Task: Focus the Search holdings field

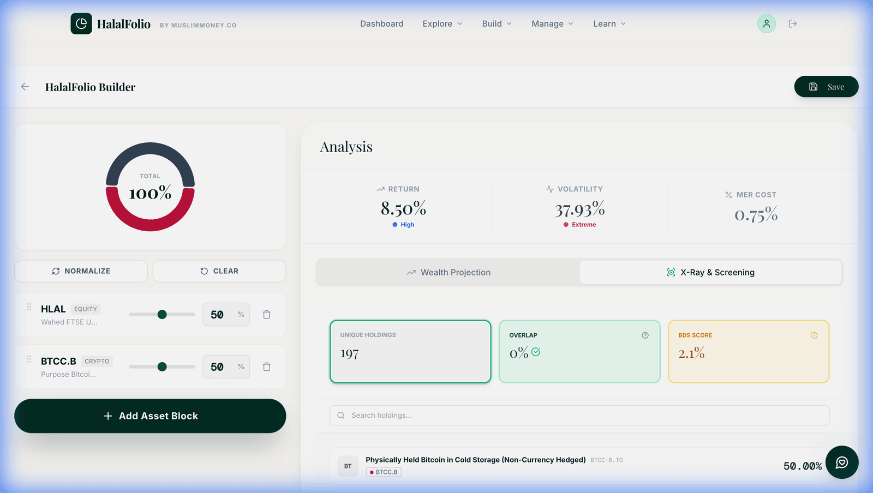Action: point(579,416)
